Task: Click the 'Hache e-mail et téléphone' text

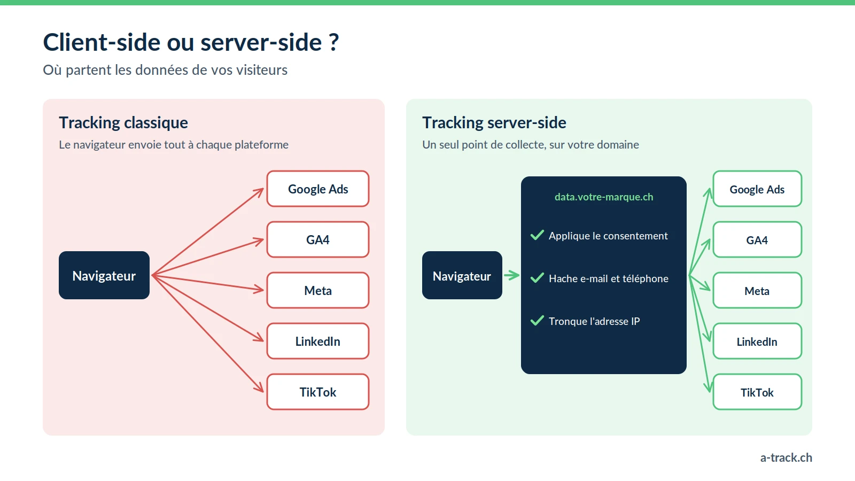Action: [609, 278]
